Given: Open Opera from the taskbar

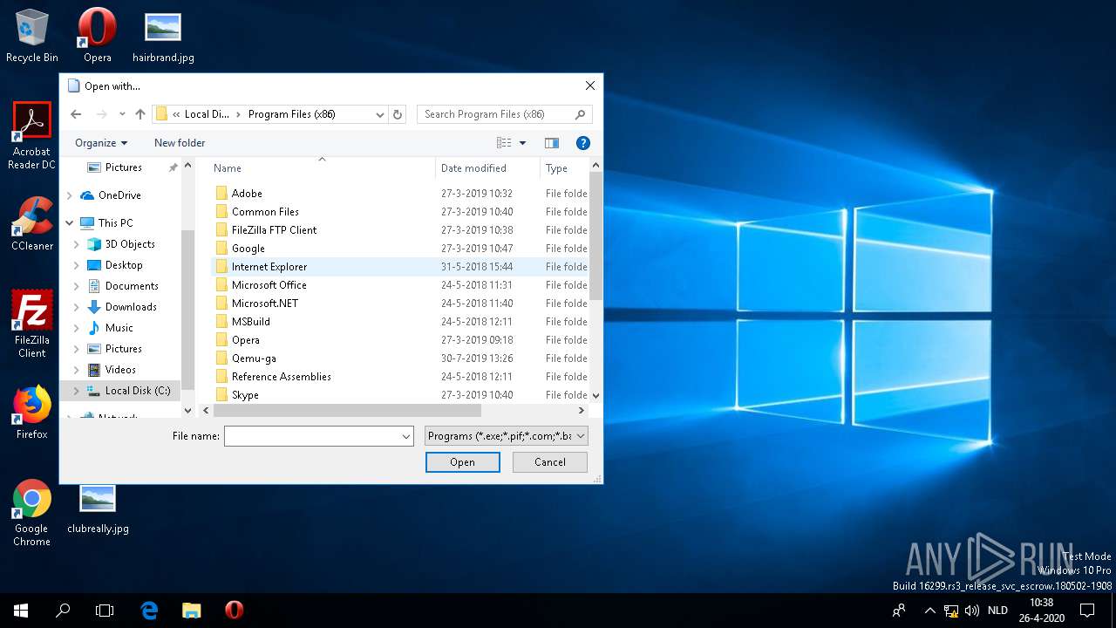Looking at the screenshot, I should point(234,611).
